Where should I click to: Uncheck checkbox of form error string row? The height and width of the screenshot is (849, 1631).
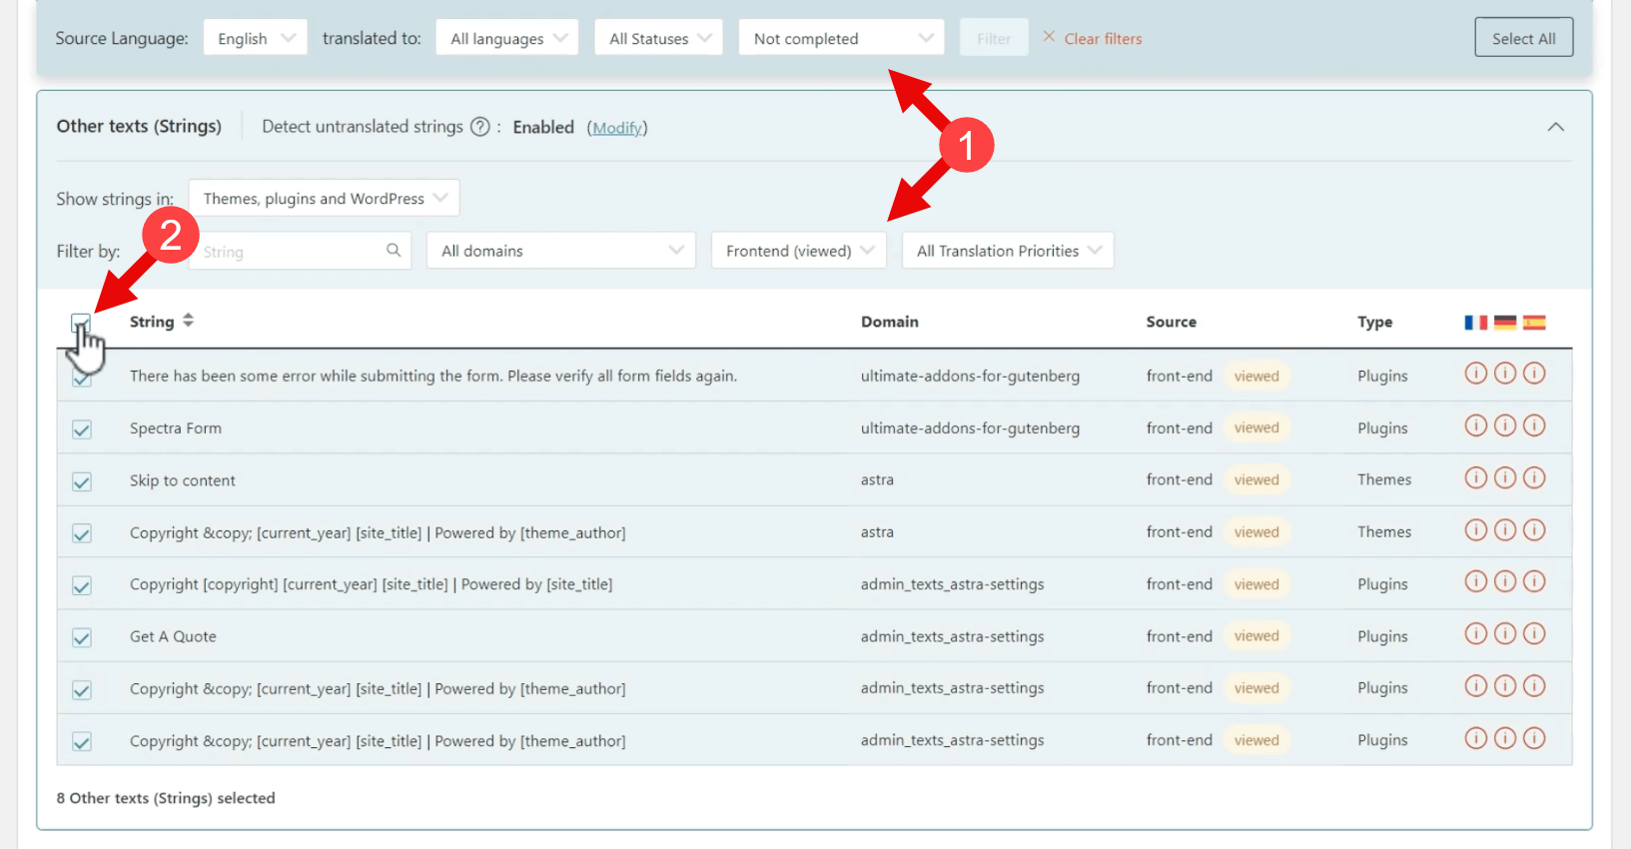point(82,380)
